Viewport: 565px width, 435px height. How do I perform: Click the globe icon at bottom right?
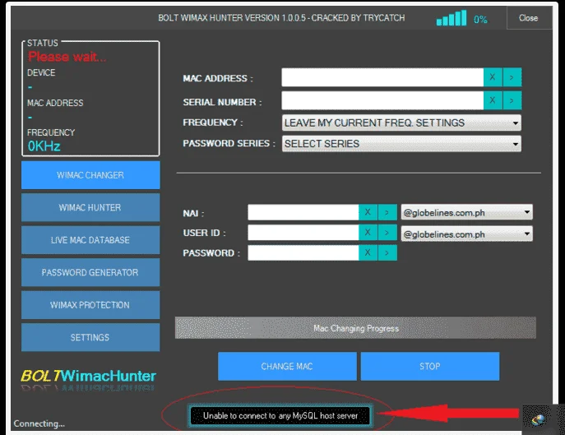pyautogui.click(x=539, y=419)
